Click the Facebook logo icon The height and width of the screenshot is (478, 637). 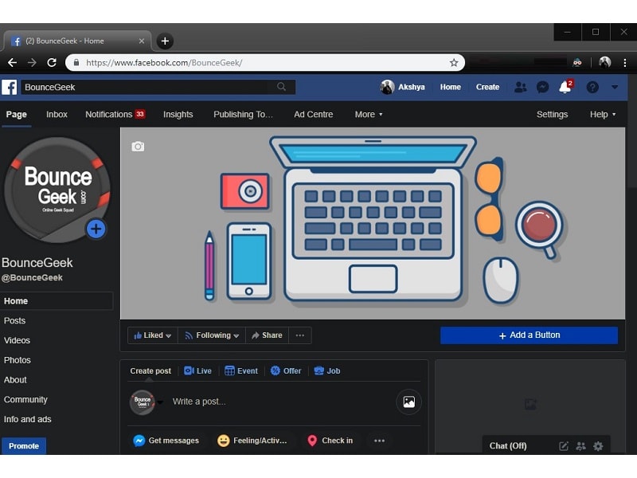(10, 87)
